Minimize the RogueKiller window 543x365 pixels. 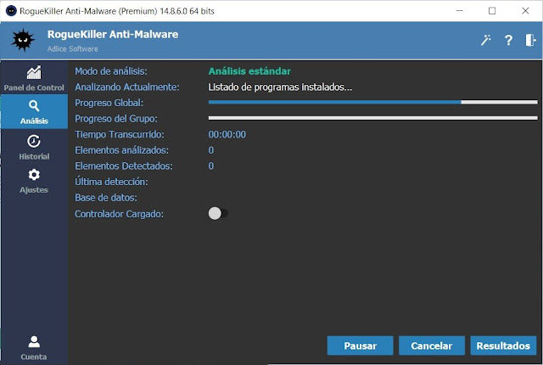tap(460, 11)
